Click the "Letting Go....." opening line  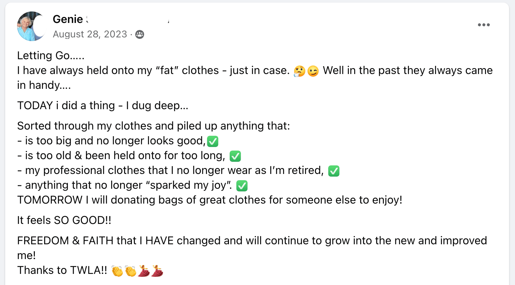pos(51,56)
